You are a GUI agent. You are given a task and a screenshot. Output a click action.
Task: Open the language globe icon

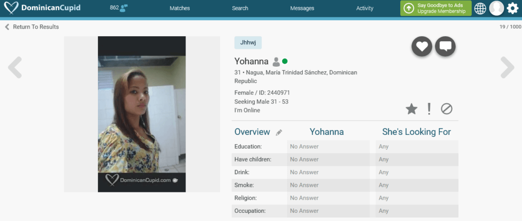pyautogui.click(x=480, y=8)
